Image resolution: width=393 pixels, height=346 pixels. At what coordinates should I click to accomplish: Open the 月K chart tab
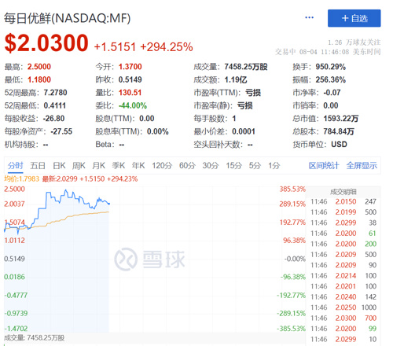coord(98,166)
